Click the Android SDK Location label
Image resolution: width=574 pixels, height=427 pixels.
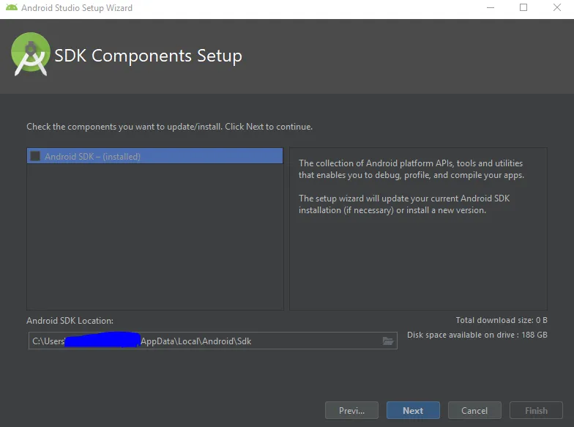70,321
